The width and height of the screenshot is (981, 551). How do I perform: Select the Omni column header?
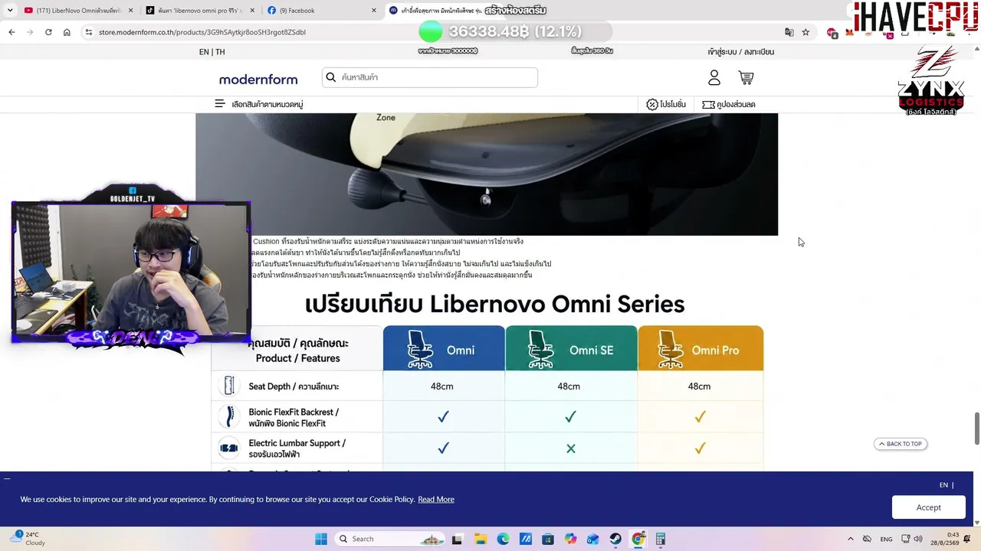[444, 349]
